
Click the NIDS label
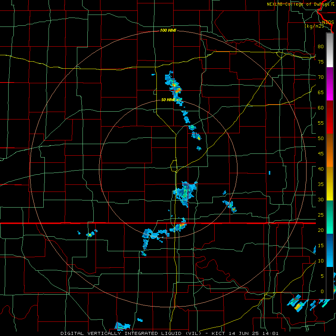[328, 22]
